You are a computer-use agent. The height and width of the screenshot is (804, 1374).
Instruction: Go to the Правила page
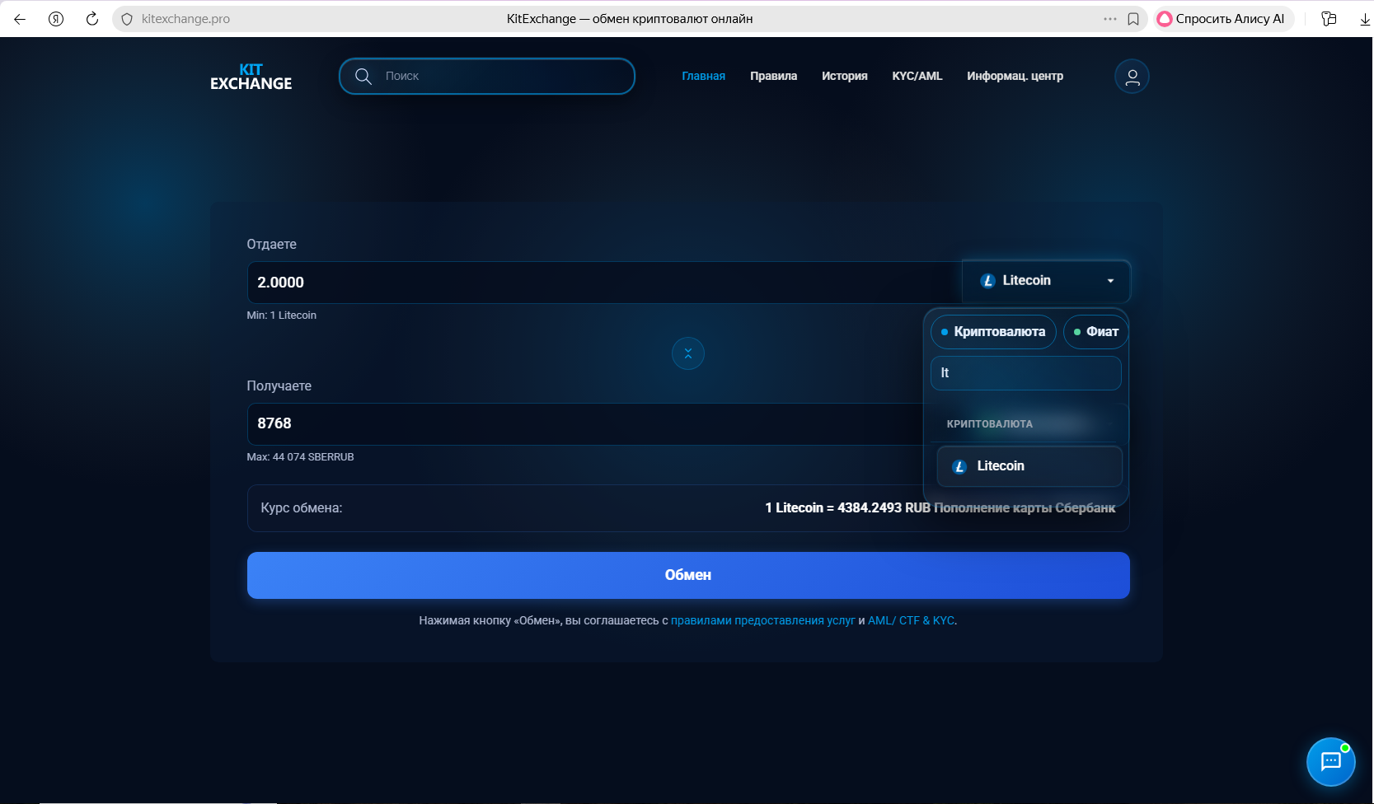tap(773, 76)
